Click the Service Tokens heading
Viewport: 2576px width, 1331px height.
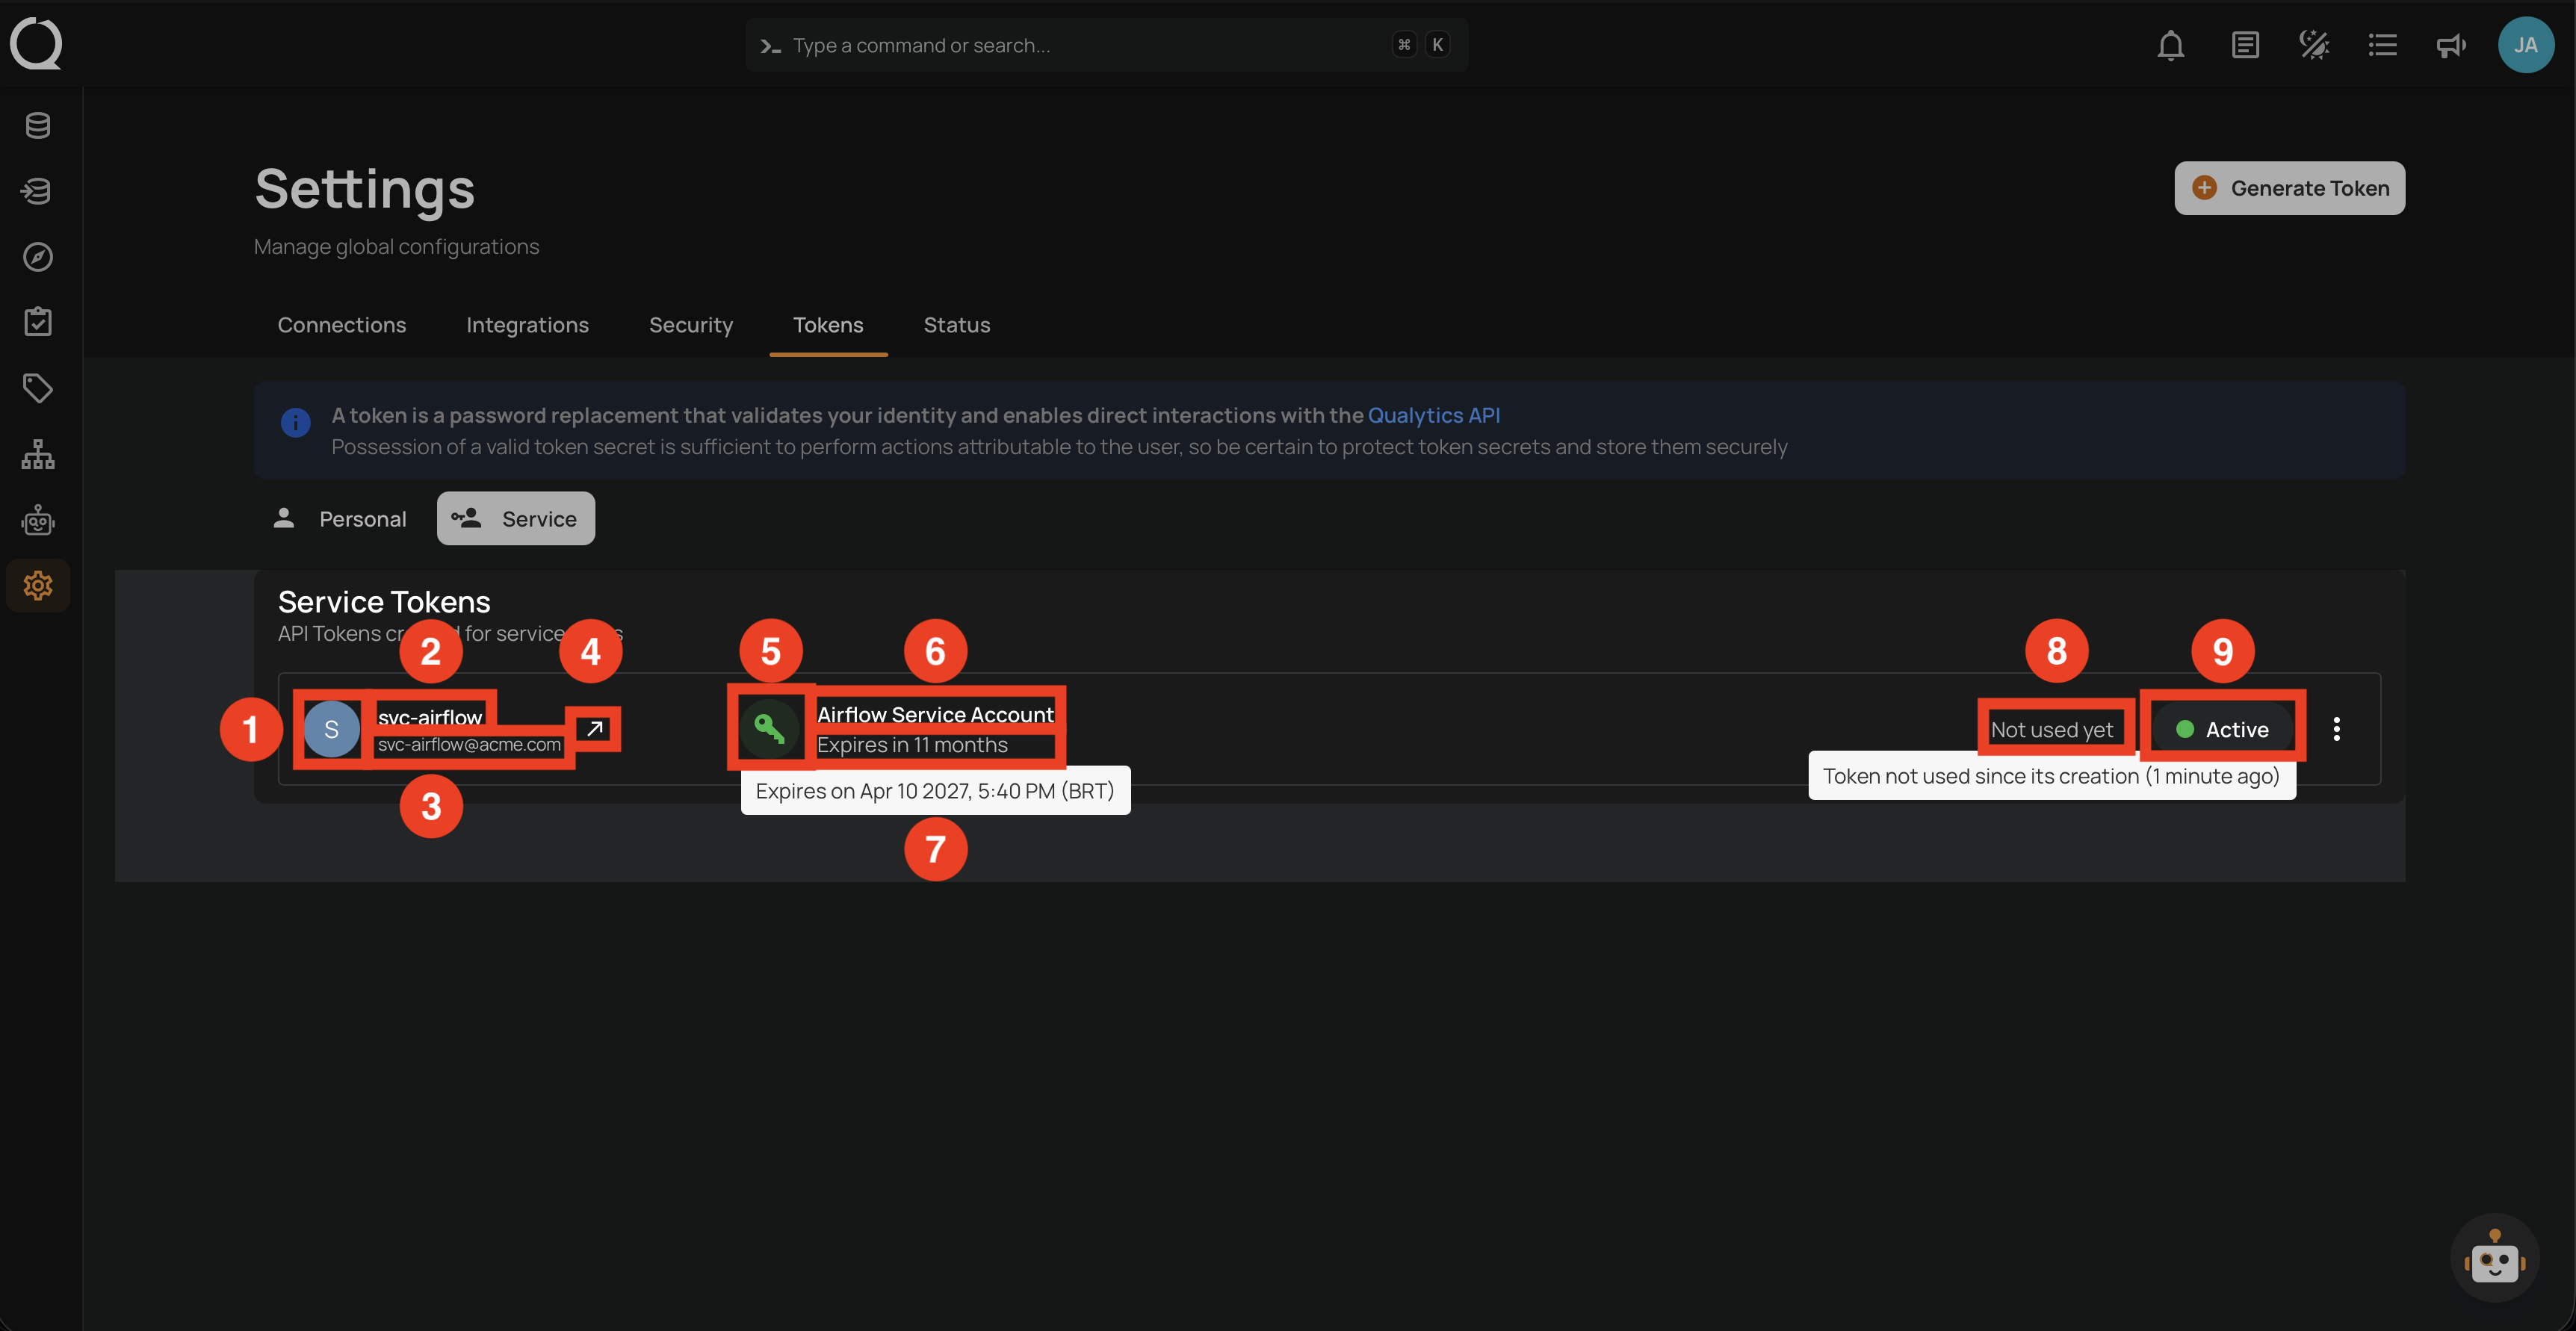tap(384, 602)
